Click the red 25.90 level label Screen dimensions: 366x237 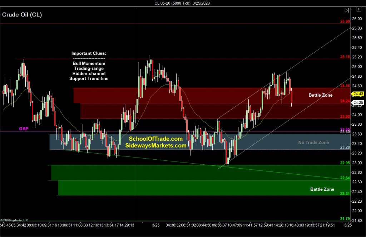pyautogui.click(x=345, y=21)
